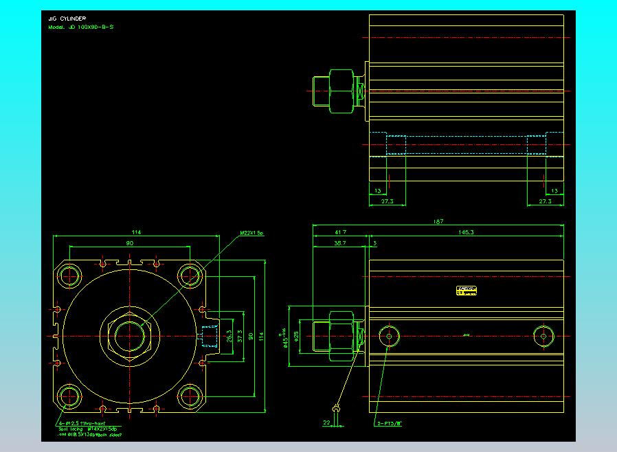Click the 'ø14X2X15dp' note line
Viewport: 617px width, 452px height.
pos(88,429)
